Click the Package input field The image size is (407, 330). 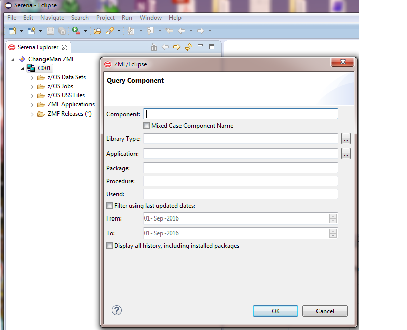coord(241,168)
